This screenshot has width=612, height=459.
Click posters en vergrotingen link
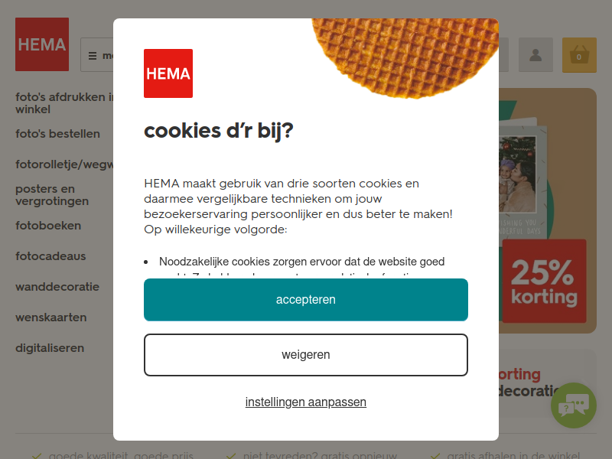coord(52,195)
